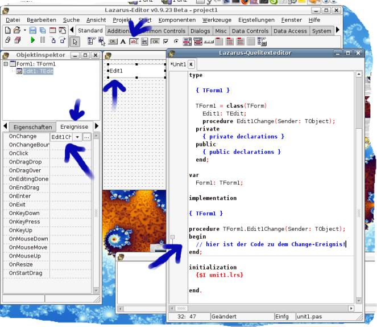Click the Toggle Form/Unit icon

[63, 30]
